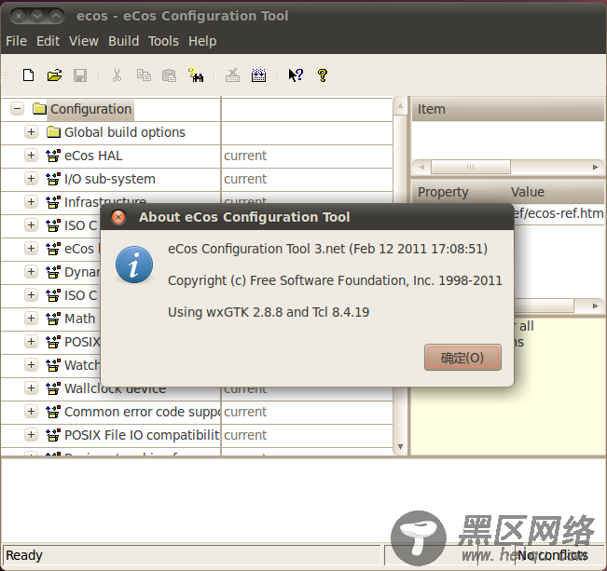Create a new document via toolbar icon
This screenshot has width=607, height=571.
(x=28, y=75)
